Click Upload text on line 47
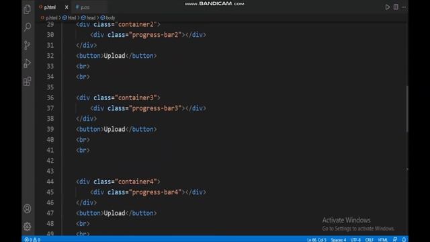 click(114, 213)
